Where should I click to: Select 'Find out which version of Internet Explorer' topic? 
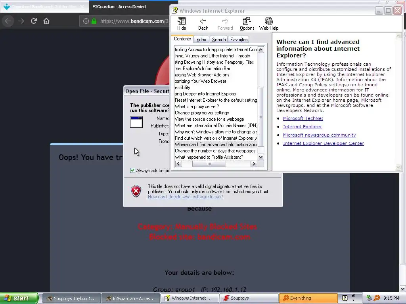(x=216, y=138)
